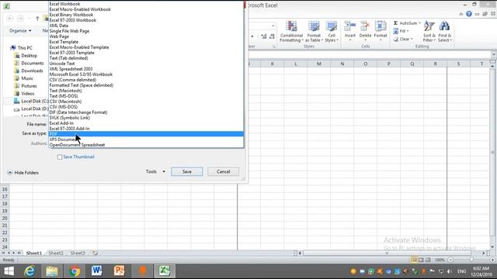Open Conditional Formatting in Excel ribbon
The image size is (497, 279).
tap(291, 31)
